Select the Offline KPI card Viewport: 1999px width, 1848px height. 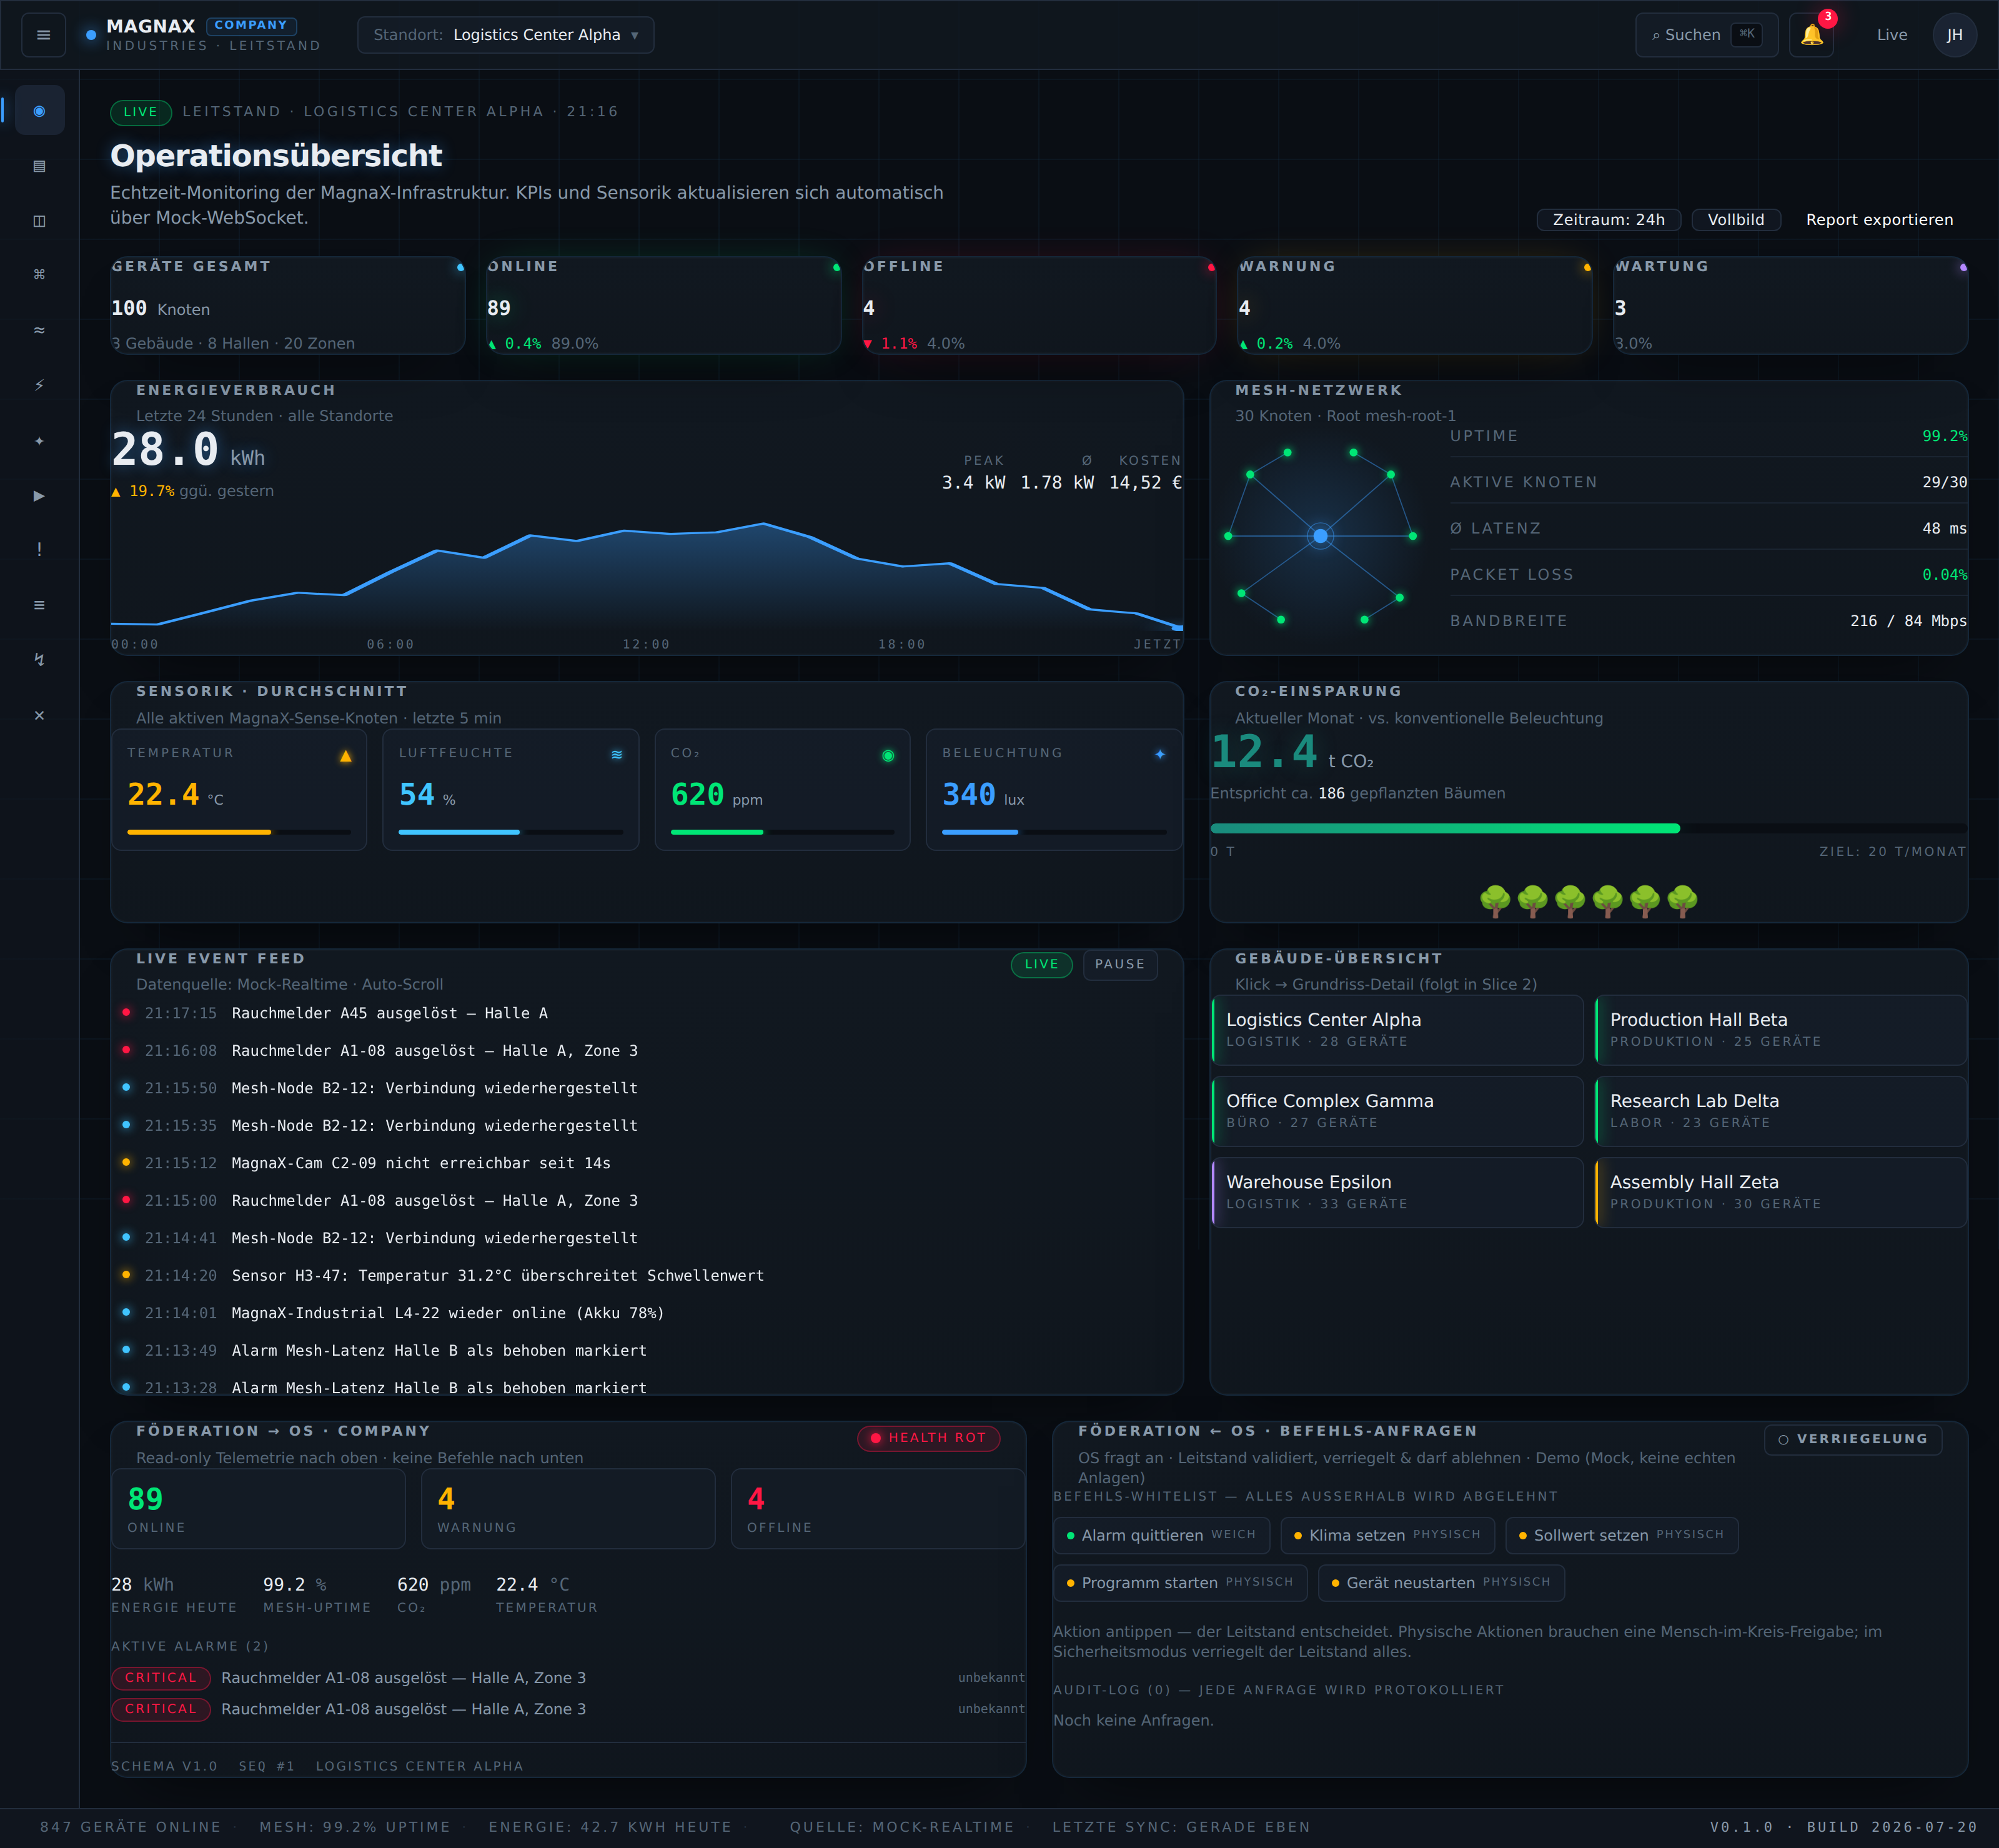1039,305
